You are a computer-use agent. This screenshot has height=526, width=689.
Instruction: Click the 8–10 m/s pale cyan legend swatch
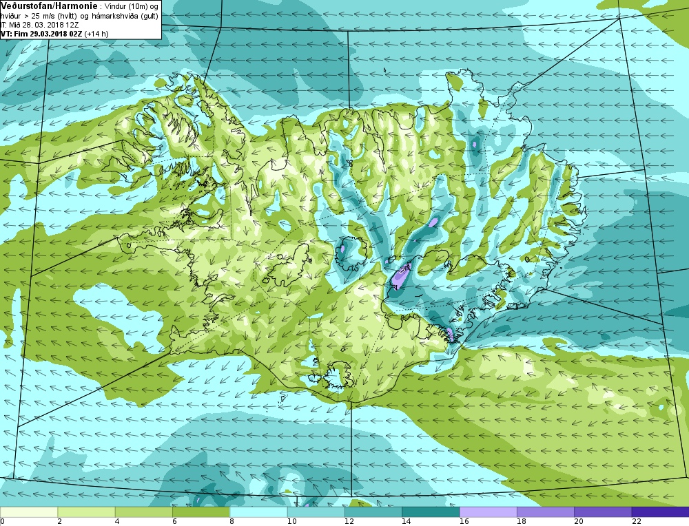258,512
